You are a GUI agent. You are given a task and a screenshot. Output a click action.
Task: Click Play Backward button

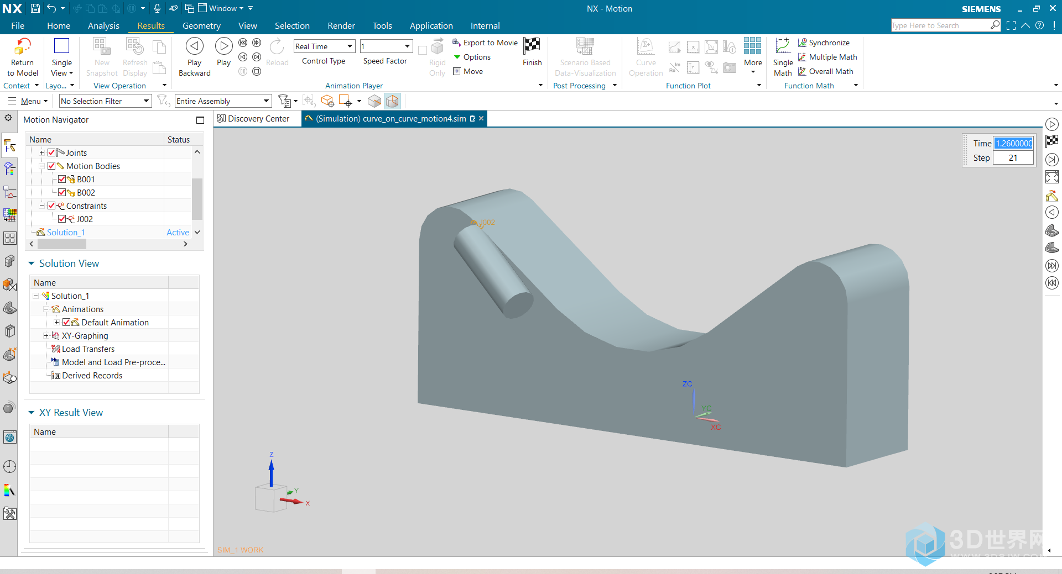coord(195,57)
